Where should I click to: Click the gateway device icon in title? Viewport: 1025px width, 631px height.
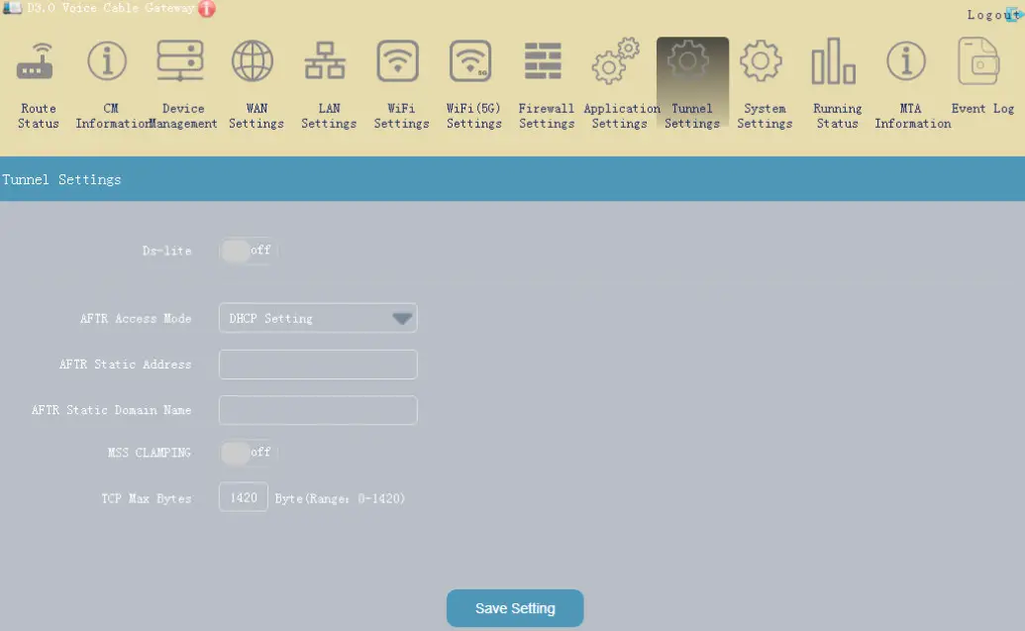click(x=12, y=8)
